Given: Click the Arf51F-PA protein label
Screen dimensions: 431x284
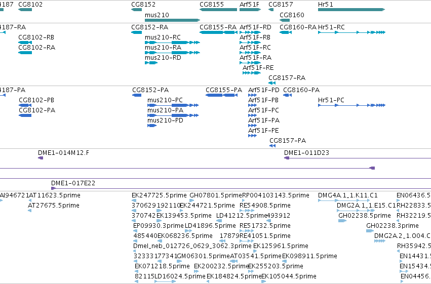Looking at the screenshot, I should coord(264,120).
